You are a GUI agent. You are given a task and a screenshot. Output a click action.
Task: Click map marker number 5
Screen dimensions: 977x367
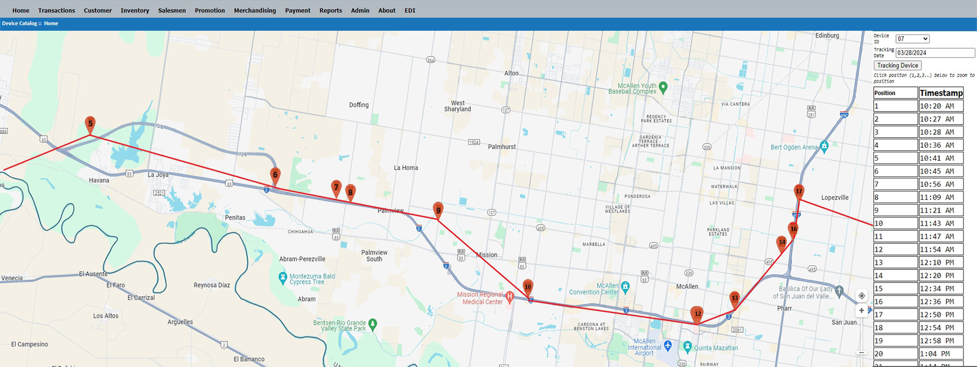(x=90, y=124)
